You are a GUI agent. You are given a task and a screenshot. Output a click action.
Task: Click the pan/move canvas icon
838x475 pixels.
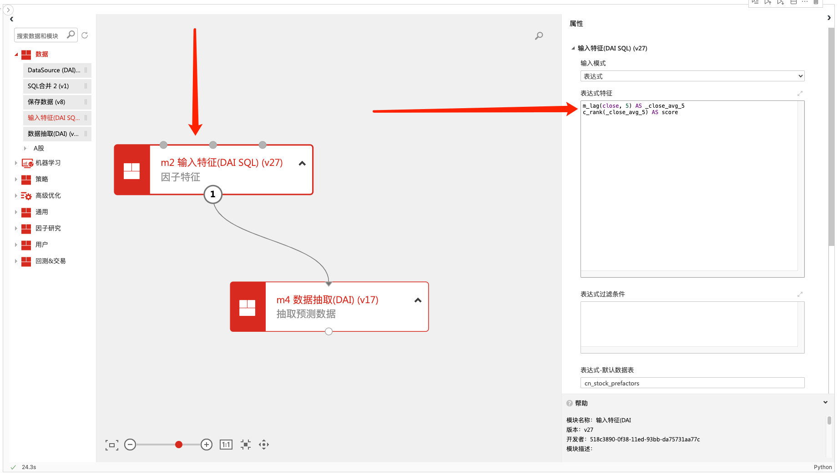click(x=264, y=445)
